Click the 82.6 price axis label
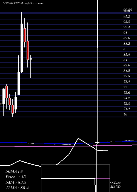 click(127, 65)
